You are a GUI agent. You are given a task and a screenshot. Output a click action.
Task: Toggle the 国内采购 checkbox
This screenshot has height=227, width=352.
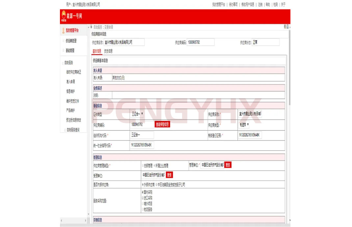point(143,191)
